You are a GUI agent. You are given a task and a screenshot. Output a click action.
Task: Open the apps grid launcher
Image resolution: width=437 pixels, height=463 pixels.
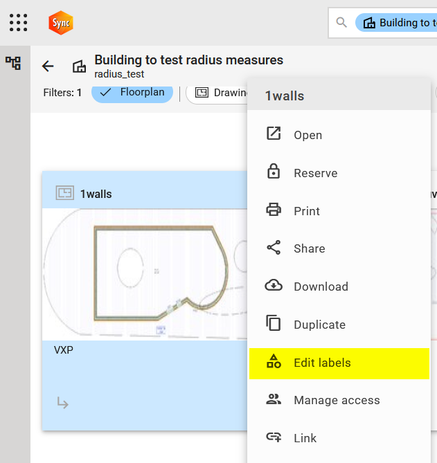pos(19,23)
